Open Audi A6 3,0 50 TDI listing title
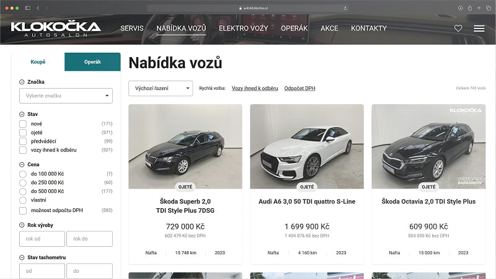The height and width of the screenshot is (279, 496). (x=307, y=201)
